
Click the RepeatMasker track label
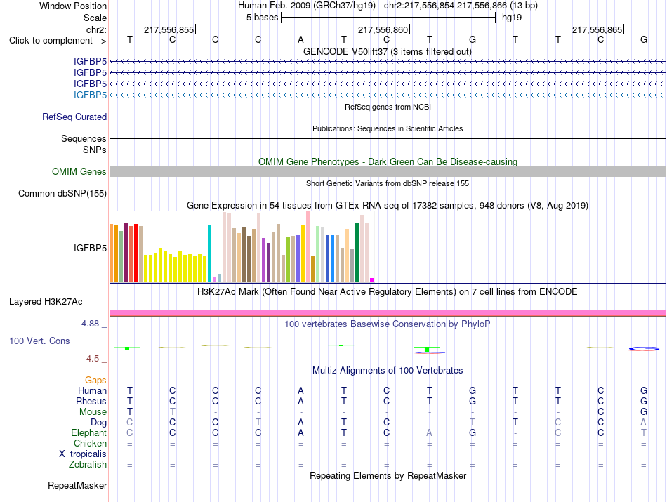pyautogui.click(x=77, y=485)
